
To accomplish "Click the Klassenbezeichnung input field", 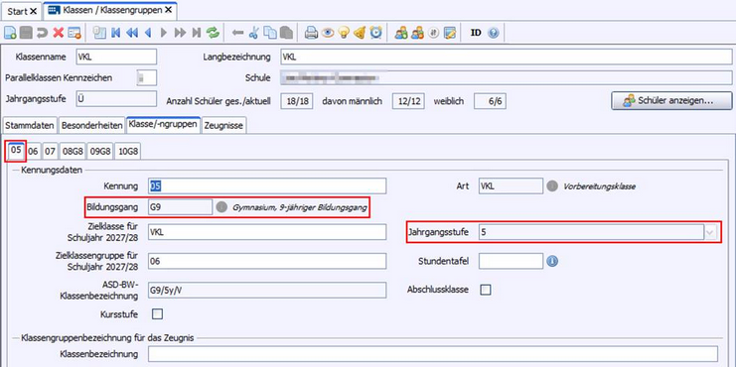I will pyautogui.click(x=433, y=354).
